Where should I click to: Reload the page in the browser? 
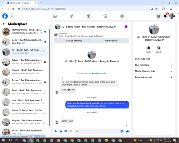pyautogui.click(x=13, y=9)
